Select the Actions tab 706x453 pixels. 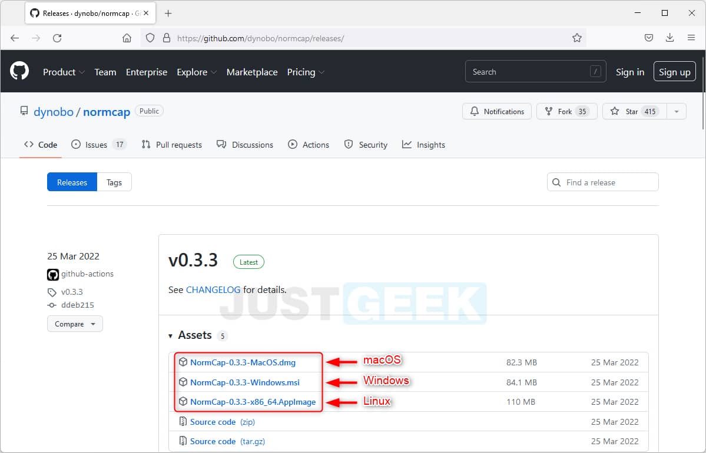click(309, 144)
